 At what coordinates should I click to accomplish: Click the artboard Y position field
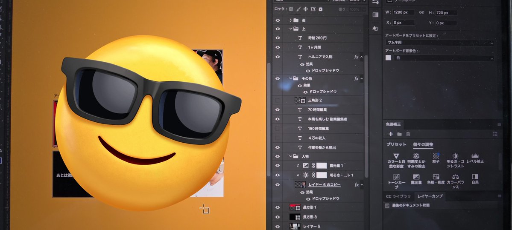[446, 23]
